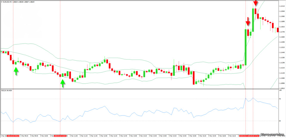
Task: Click the 1.12040 price scale label
Action: 282,11
